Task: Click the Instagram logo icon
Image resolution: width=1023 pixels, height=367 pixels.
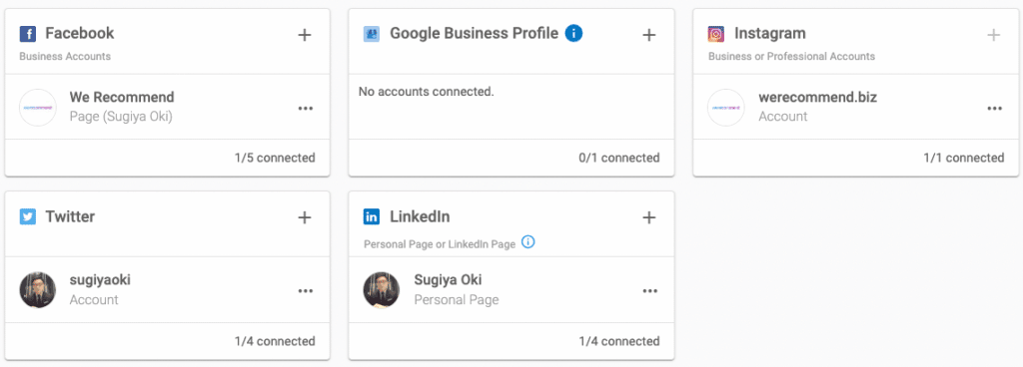Action: pos(716,34)
